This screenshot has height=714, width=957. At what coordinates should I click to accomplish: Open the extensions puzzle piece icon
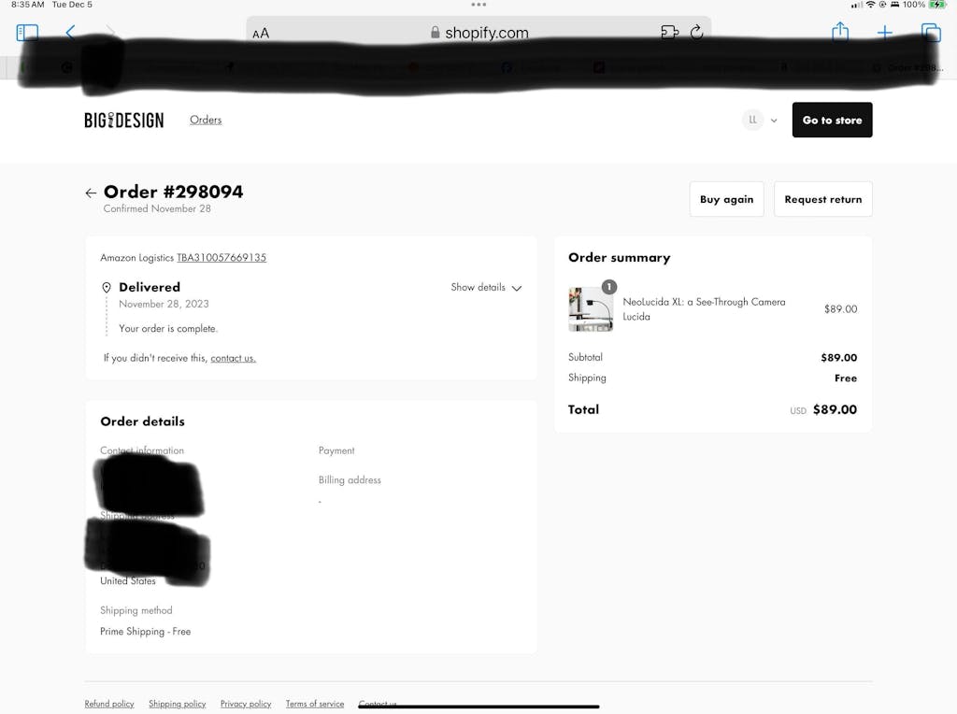coord(669,33)
